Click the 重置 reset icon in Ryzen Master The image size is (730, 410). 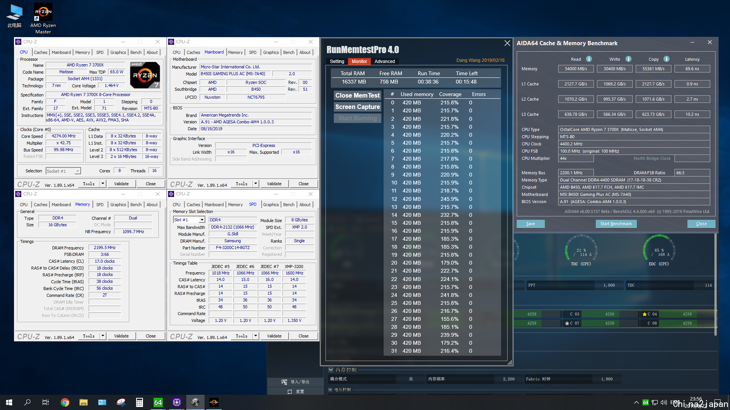pos(290,391)
